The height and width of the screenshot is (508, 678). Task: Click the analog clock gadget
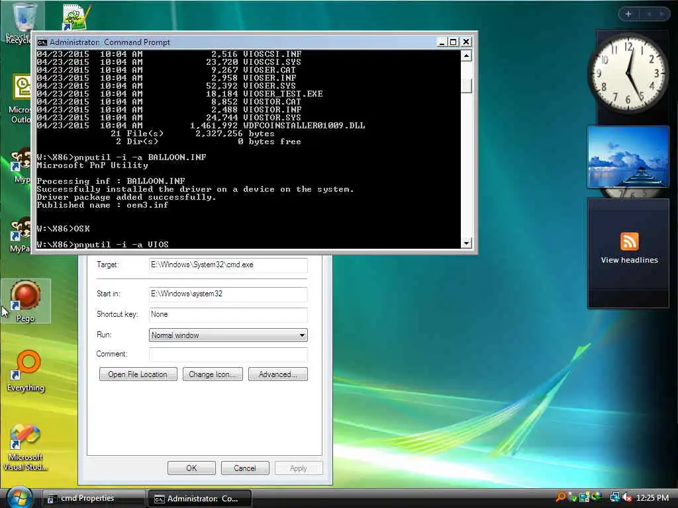[628, 74]
